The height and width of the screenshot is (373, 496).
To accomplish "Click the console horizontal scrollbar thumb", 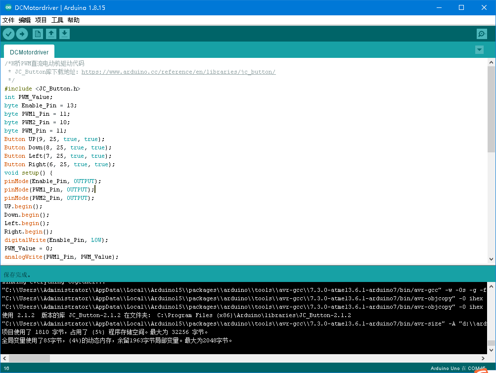I will 29,359.
